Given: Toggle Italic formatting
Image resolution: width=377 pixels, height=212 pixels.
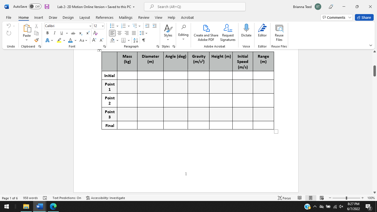Looking at the screenshot, I should [x=54, y=33].
